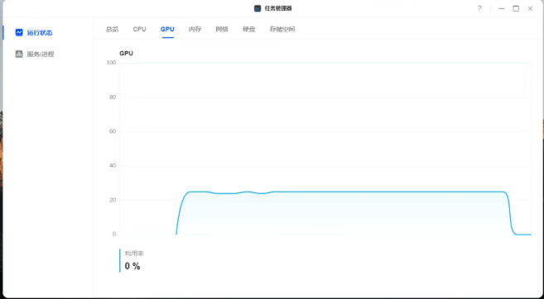Screen dimensions: 544x299
Task: Switch to the 总览 tab
Action: click(x=112, y=29)
